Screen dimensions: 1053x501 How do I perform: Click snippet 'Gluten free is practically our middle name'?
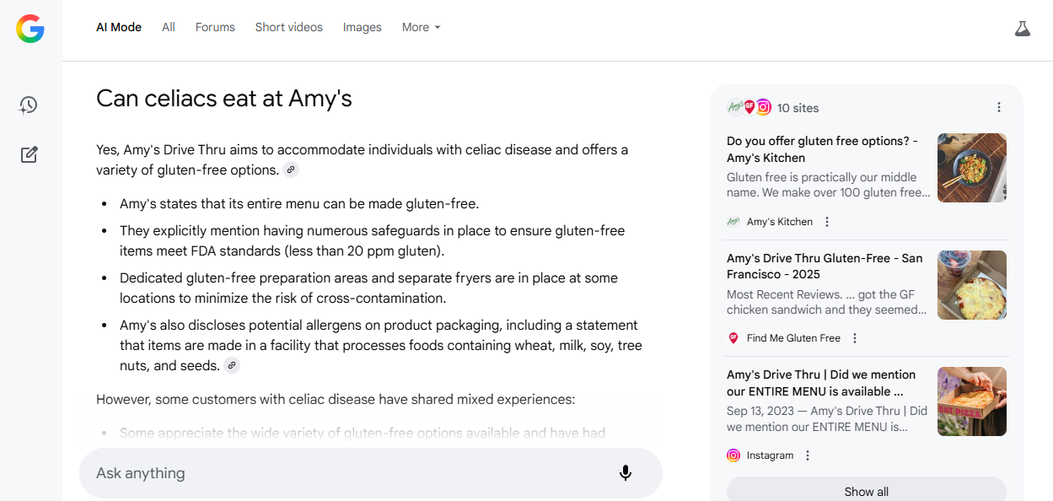click(x=829, y=185)
